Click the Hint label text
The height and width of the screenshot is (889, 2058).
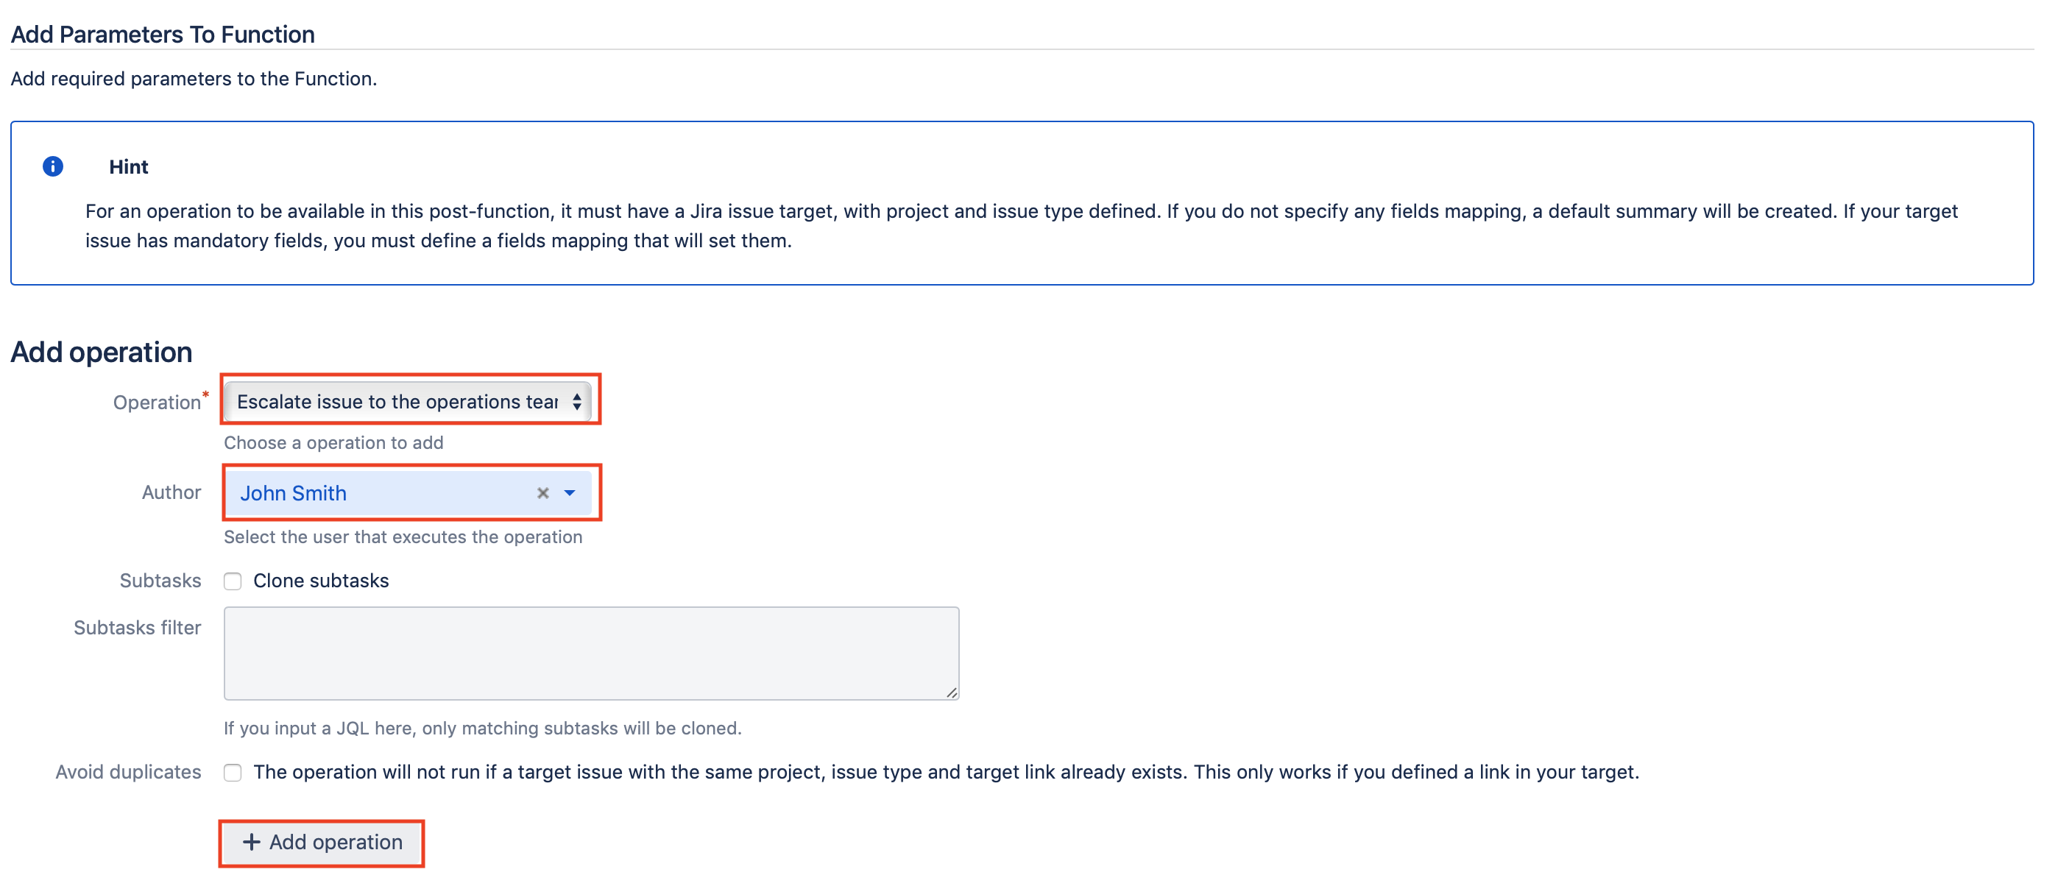coord(128,166)
